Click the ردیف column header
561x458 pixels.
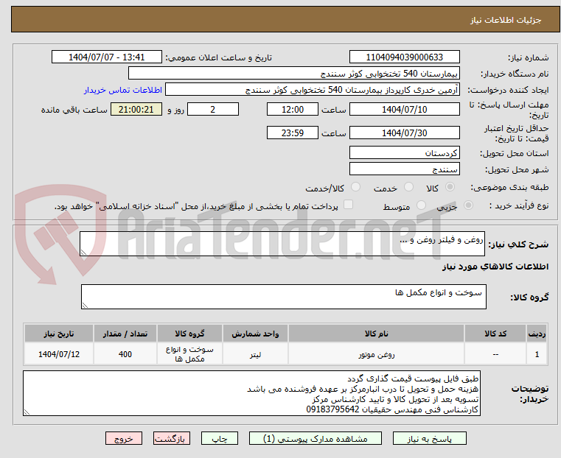pyautogui.click(x=537, y=334)
